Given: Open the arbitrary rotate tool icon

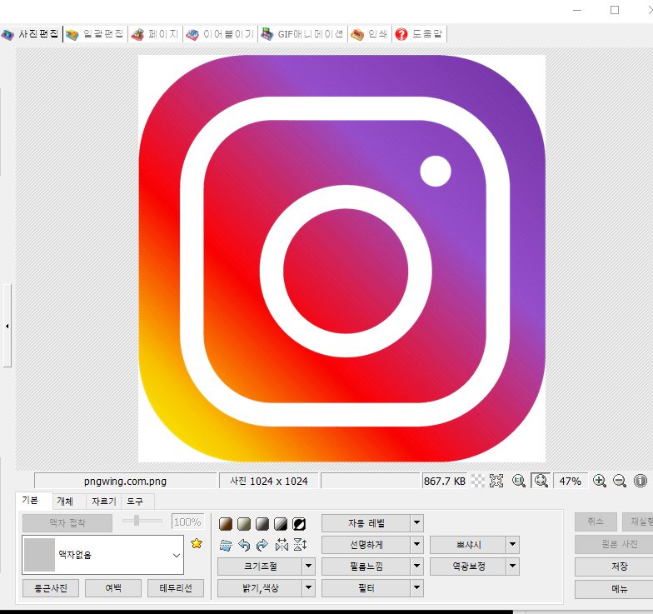Looking at the screenshot, I should tap(226, 545).
